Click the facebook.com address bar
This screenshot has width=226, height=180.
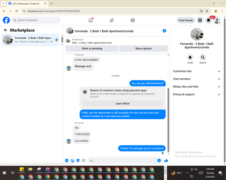click(112, 11)
